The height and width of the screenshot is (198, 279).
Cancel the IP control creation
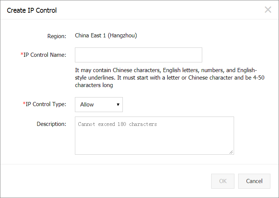[x=254, y=181]
